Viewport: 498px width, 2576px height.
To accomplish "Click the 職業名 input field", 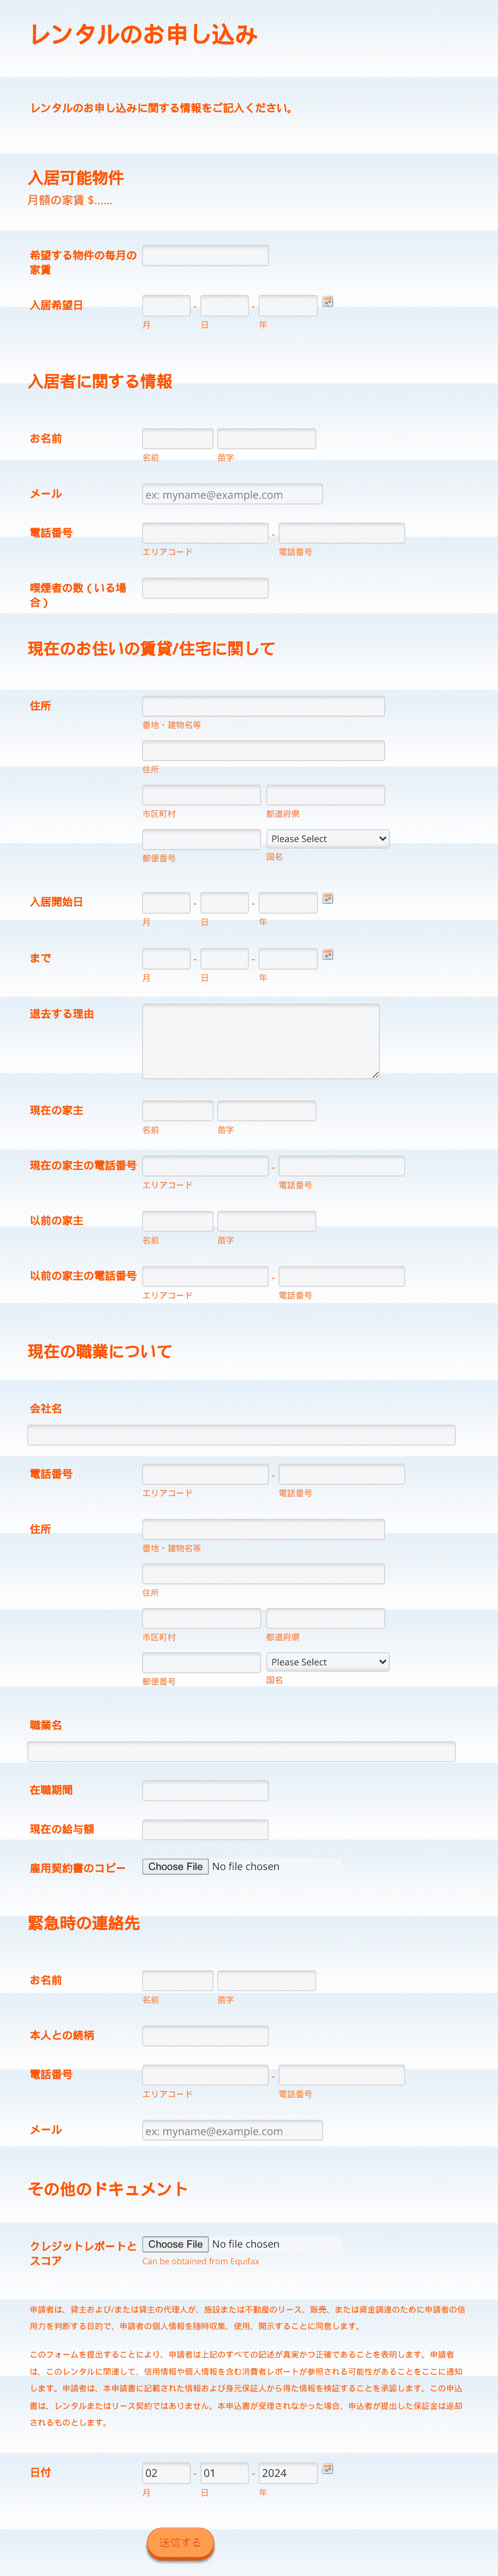I will 241,1751.
